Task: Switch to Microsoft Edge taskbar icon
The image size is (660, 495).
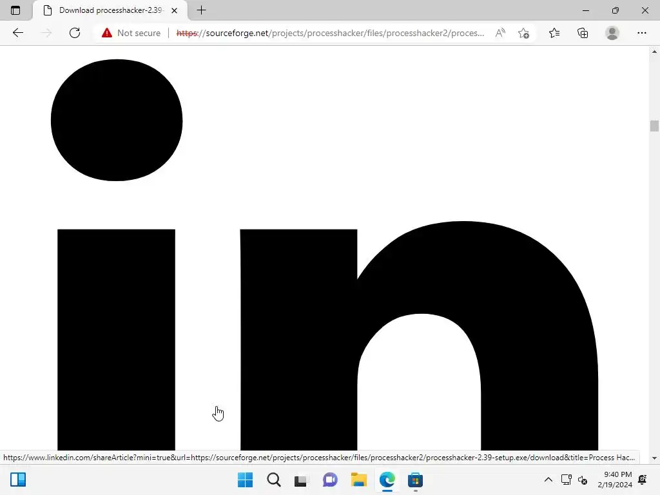Action: tap(387, 480)
